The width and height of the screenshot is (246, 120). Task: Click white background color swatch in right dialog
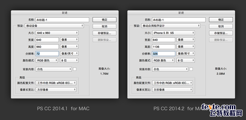(x=191, y=69)
